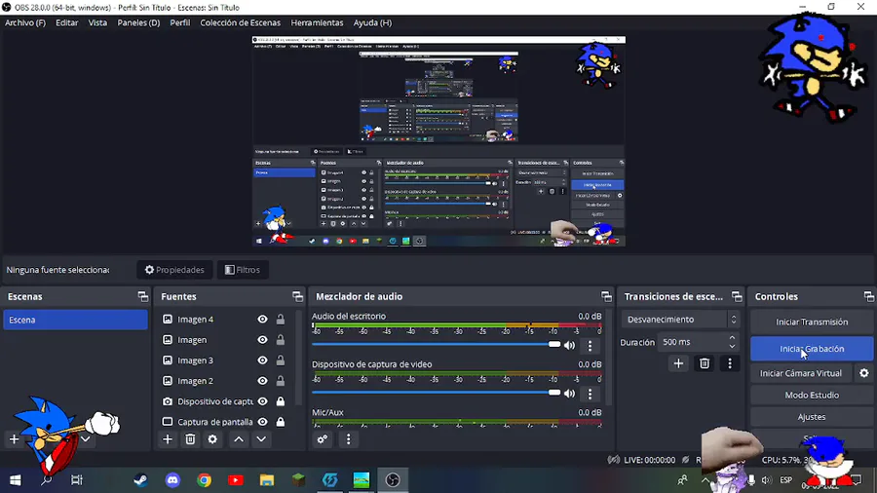Screen dimensions: 877x493
Task: Move source down with the down arrow
Action: (x=261, y=439)
